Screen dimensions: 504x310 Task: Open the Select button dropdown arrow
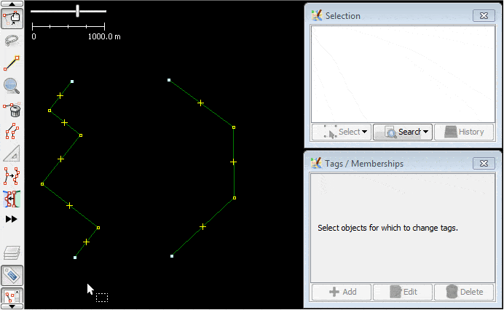coord(364,132)
